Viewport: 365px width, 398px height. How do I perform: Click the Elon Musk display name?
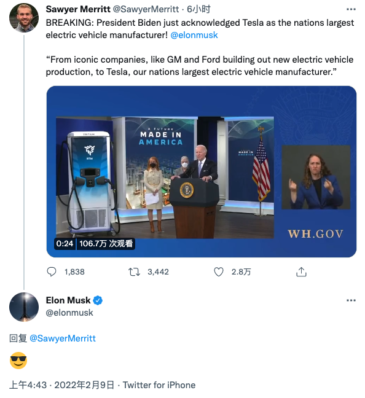coord(68,300)
